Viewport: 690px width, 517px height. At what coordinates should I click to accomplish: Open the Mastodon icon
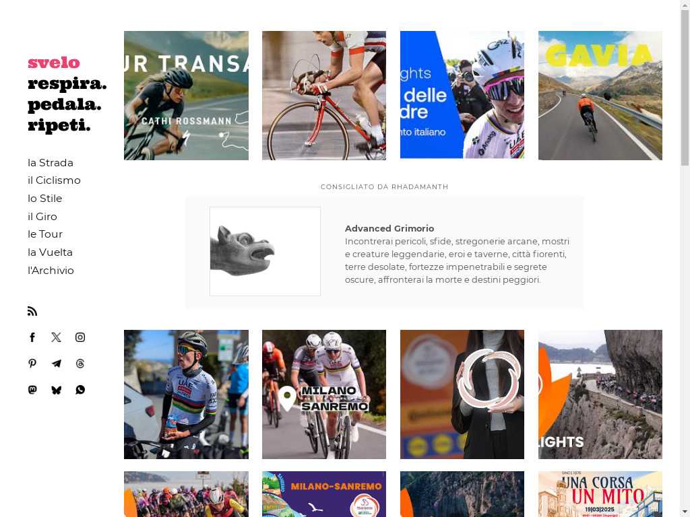point(32,390)
